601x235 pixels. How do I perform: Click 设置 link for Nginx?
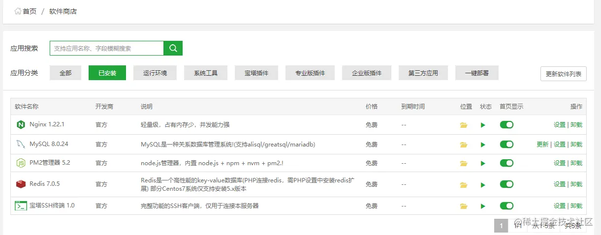(559, 125)
